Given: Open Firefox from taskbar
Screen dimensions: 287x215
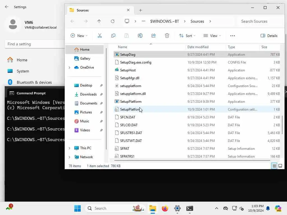Looking at the screenshot, I should (165, 208).
